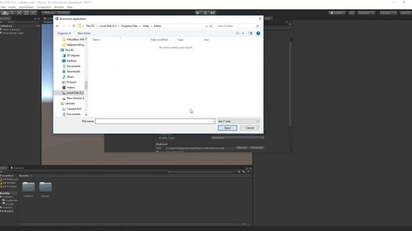Start Play mode in Unity
Viewport: 412px width, 231px height.
pos(198,13)
